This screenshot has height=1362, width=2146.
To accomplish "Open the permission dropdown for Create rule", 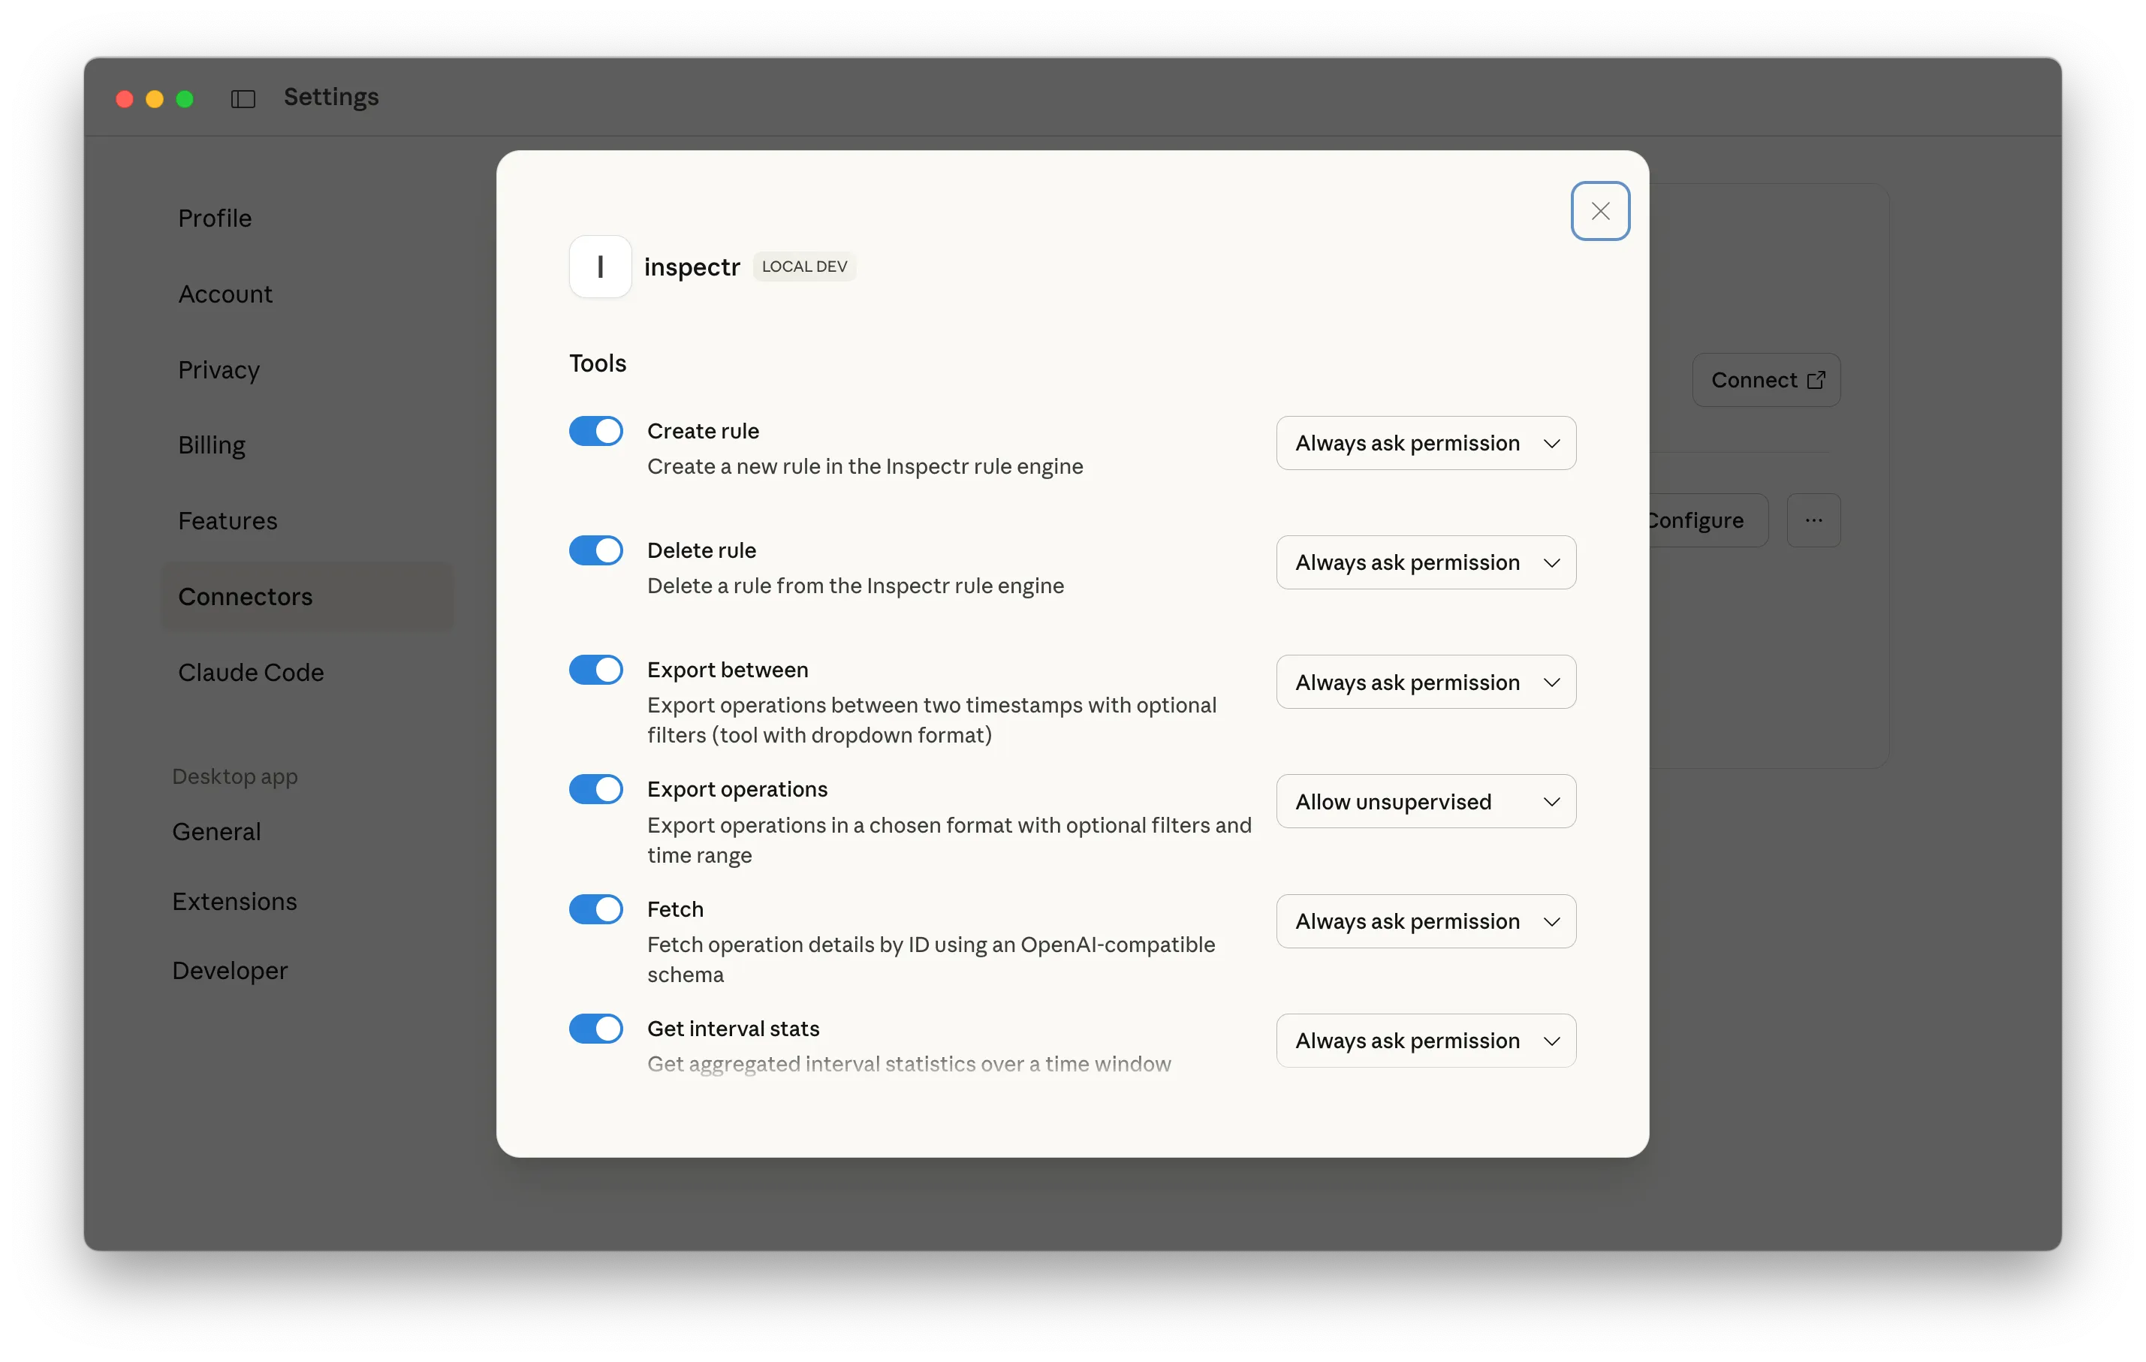I will [1424, 443].
